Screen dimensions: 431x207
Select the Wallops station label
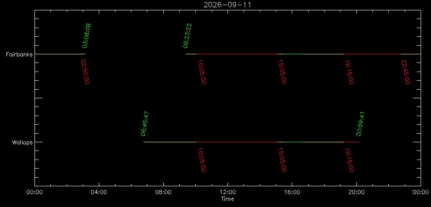pos(22,142)
